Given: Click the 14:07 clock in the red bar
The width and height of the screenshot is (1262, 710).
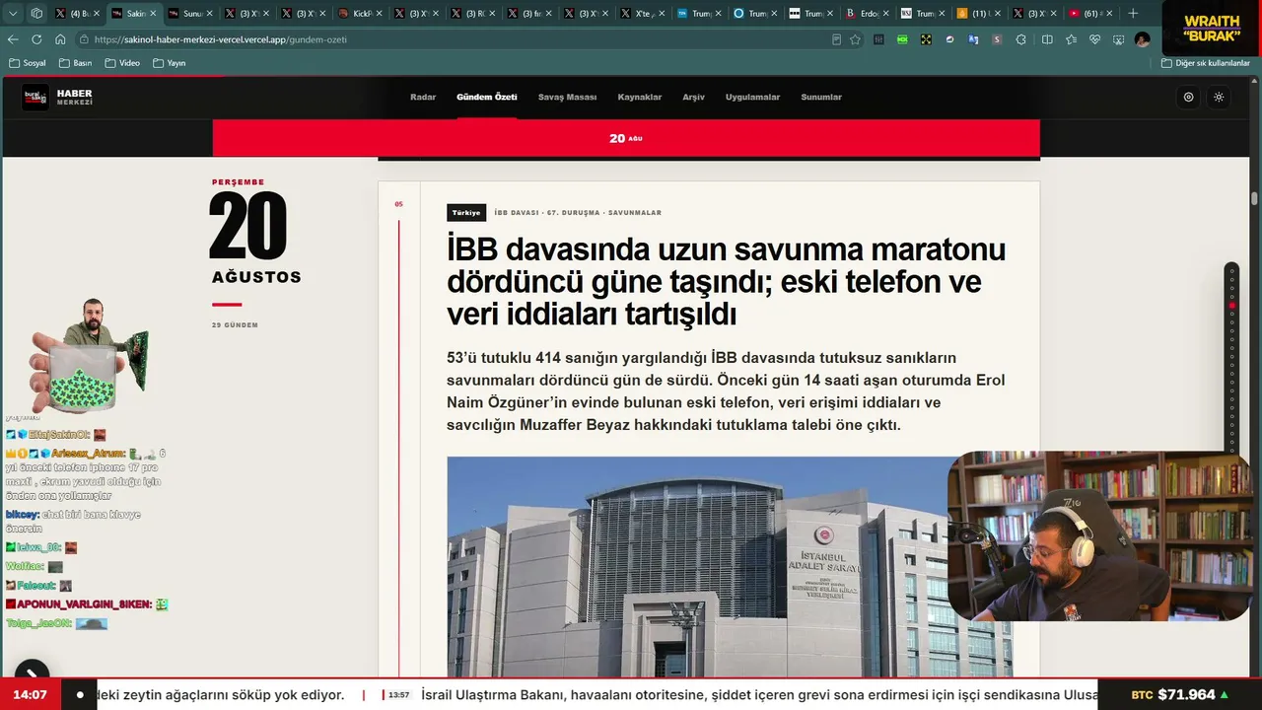Looking at the screenshot, I should point(31,694).
